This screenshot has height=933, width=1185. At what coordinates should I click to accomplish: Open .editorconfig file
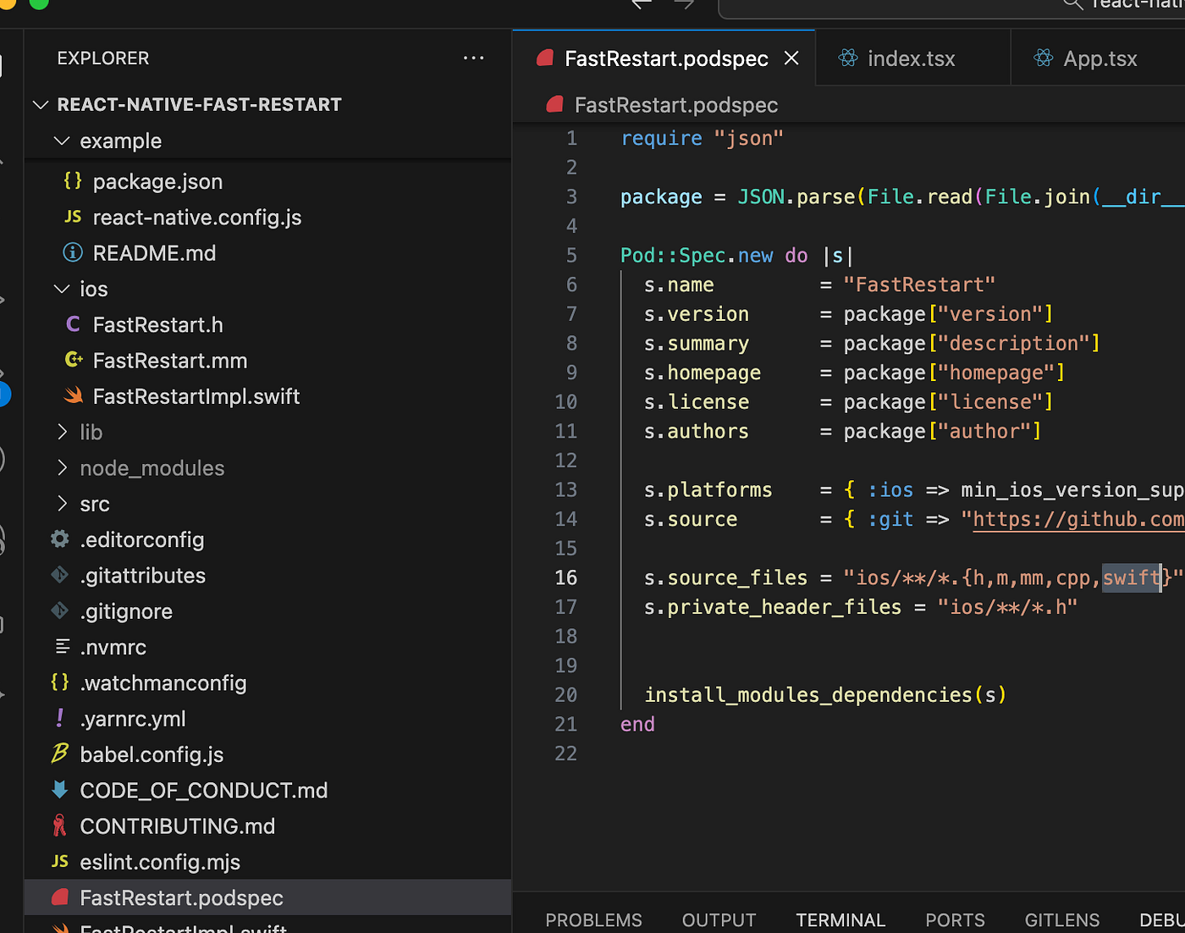(267, 539)
